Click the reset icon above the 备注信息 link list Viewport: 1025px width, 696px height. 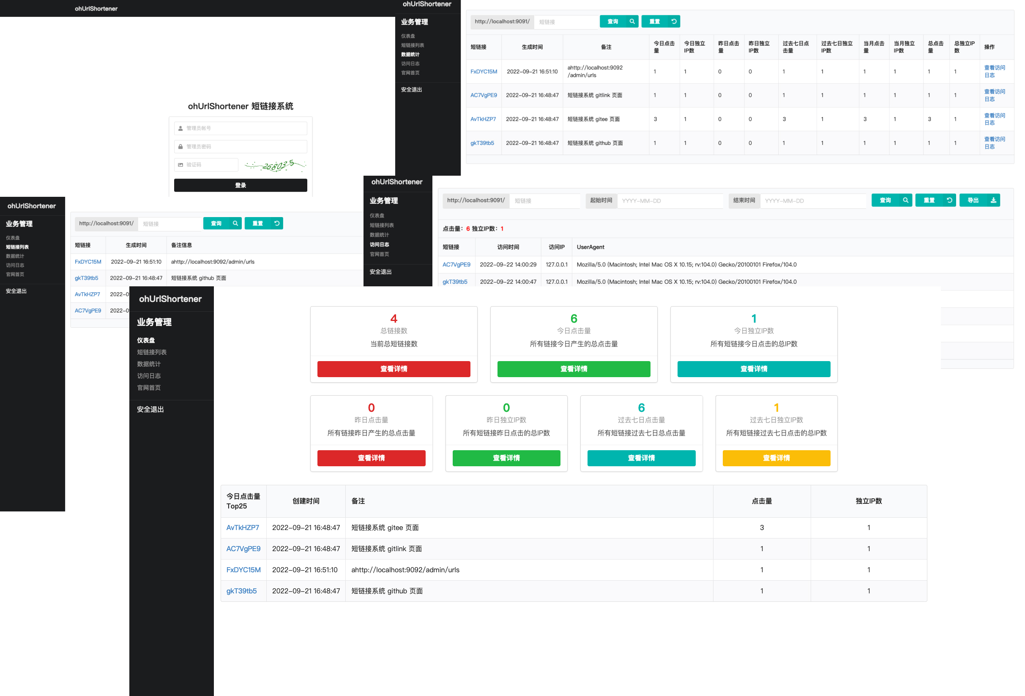(276, 223)
